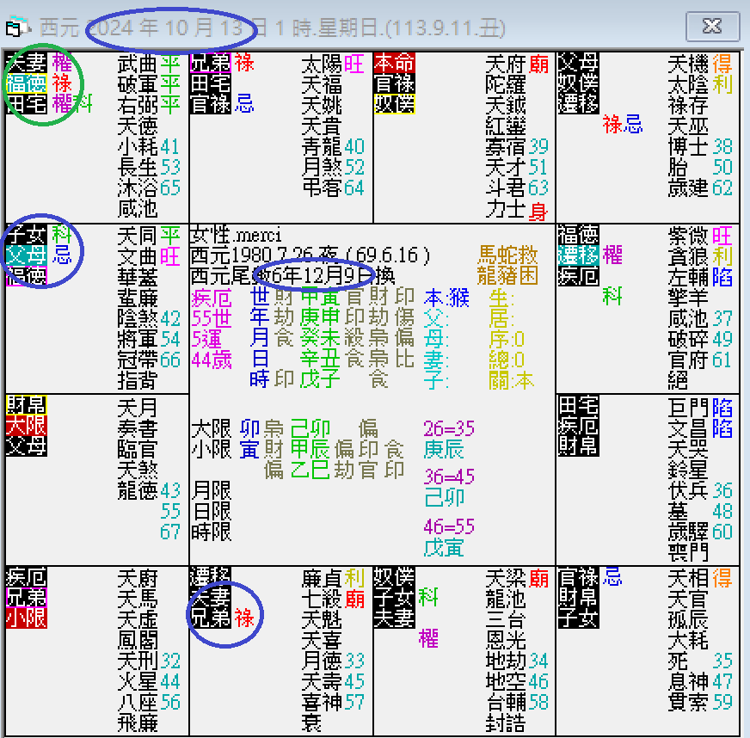Click the 擎羊 star entry
750x738 pixels.
(688, 298)
